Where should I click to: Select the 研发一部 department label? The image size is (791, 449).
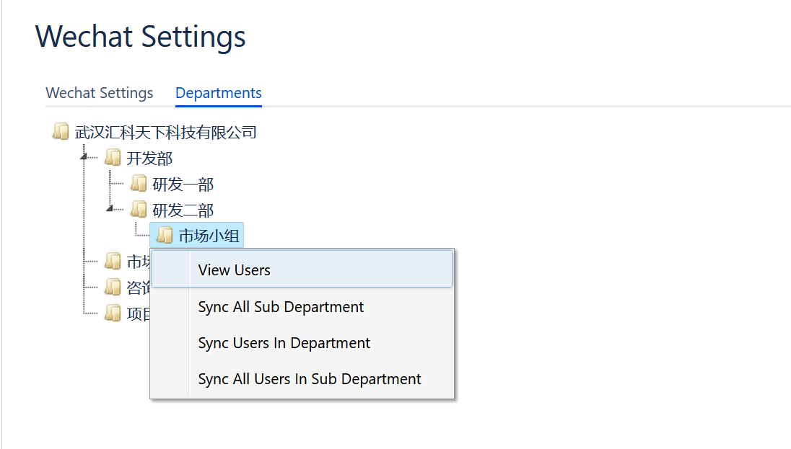pyautogui.click(x=183, y=185)
